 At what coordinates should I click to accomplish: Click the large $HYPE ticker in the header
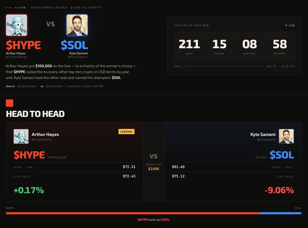[23, 45]
